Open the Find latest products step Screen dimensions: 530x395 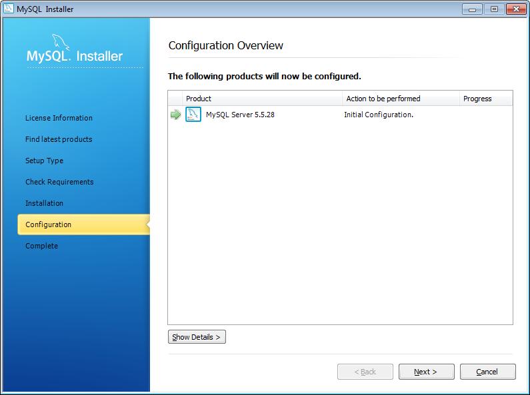pos(59,139)
